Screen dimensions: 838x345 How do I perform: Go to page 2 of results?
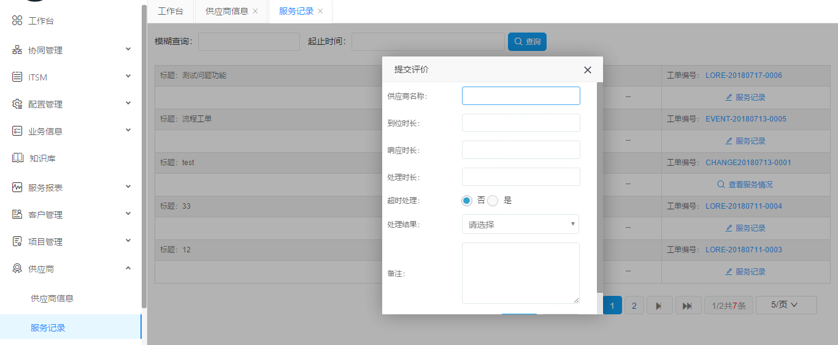(634, 306)
